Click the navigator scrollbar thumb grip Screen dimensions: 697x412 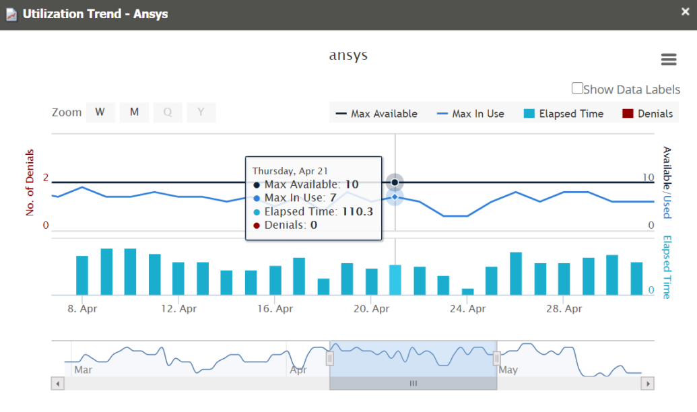tap(413, 384)
